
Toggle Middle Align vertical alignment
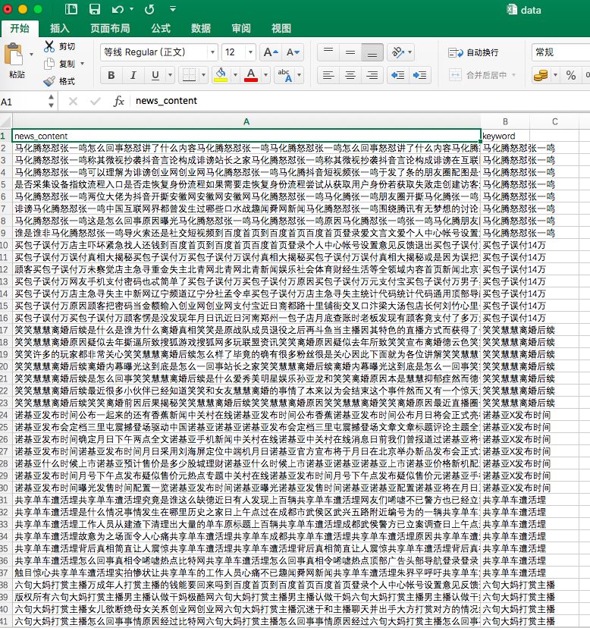click(x=350, y=52)
